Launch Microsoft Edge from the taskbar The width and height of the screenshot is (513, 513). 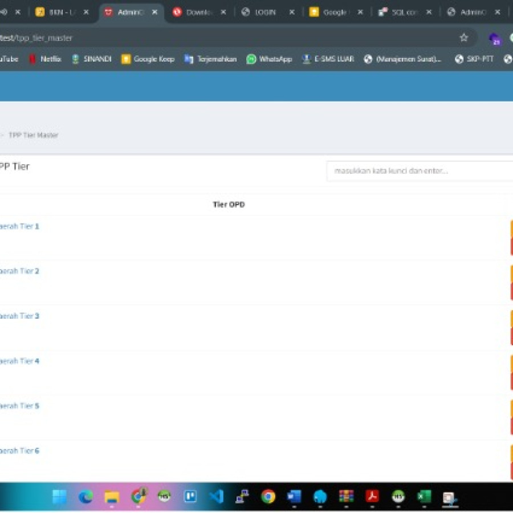point(85,496)
